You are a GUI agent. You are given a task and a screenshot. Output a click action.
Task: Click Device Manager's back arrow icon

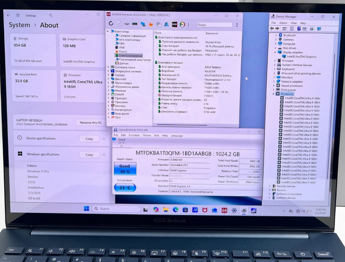point(272,29)
